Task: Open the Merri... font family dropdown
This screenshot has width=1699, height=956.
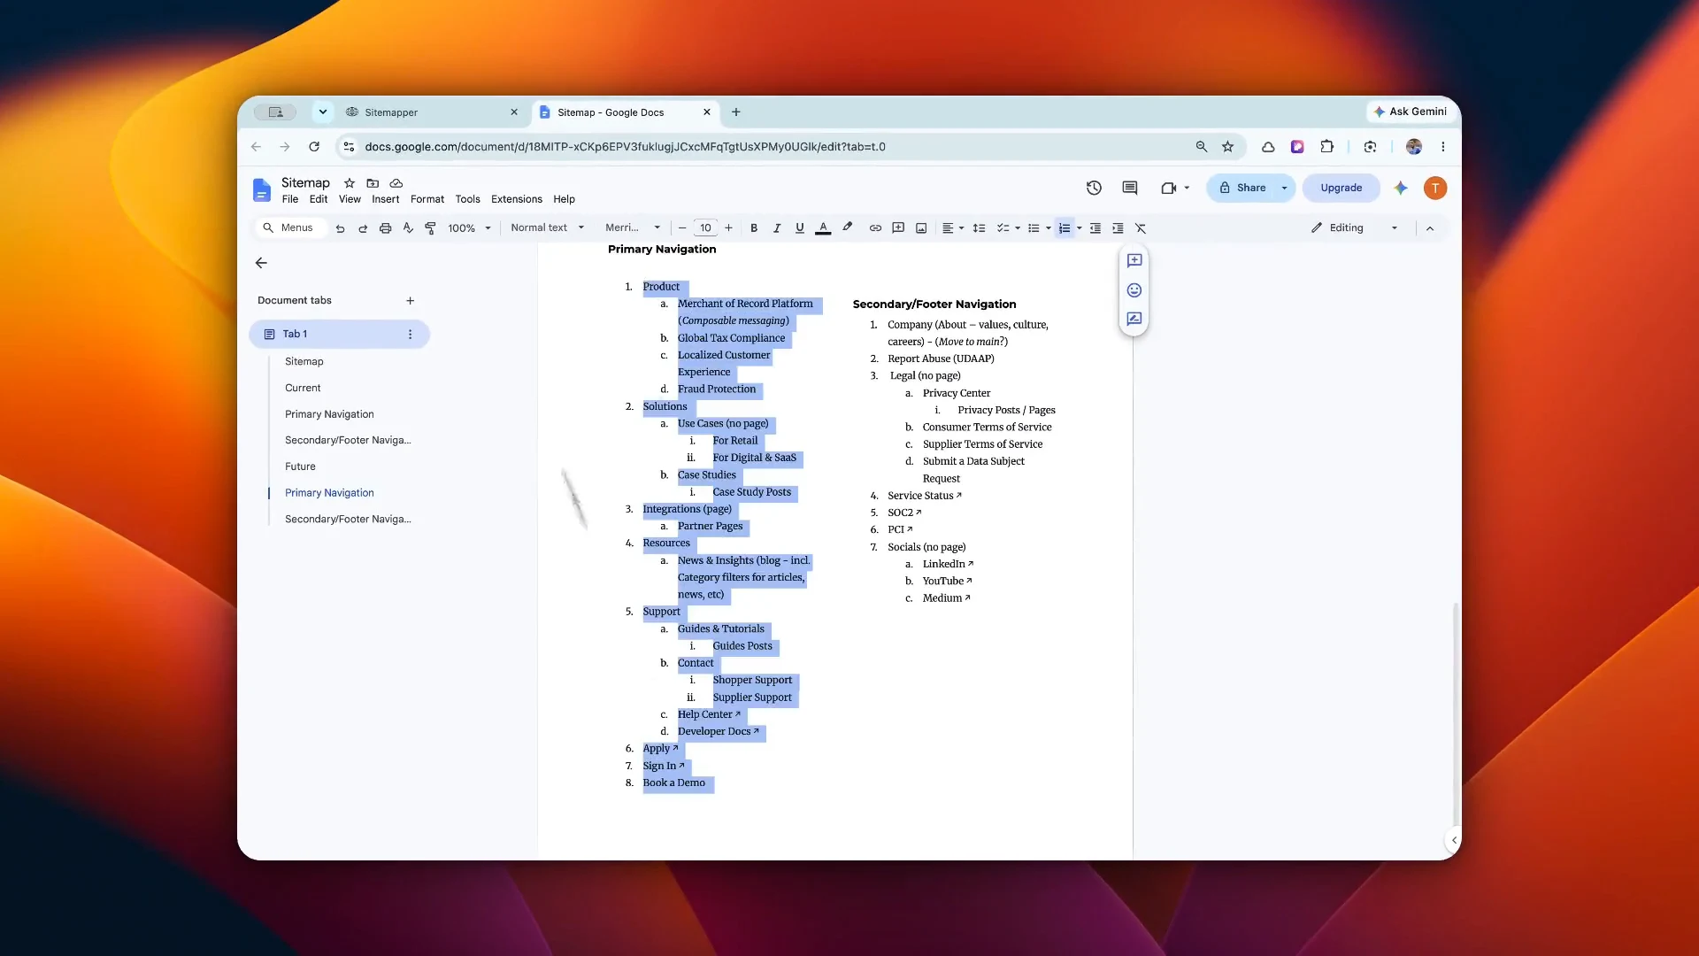Action: [x=633, y=228]
